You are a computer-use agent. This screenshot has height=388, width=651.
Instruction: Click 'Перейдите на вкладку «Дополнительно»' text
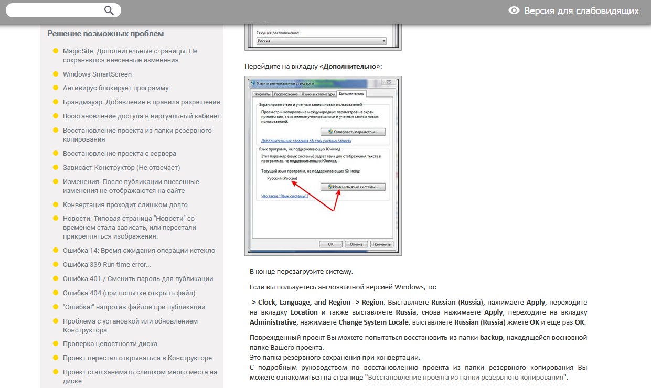(314, 67)
